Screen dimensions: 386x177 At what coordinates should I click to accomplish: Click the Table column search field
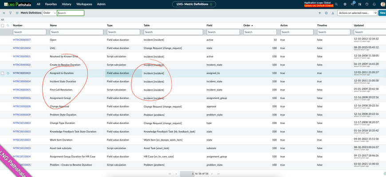[x=173, y=32]
